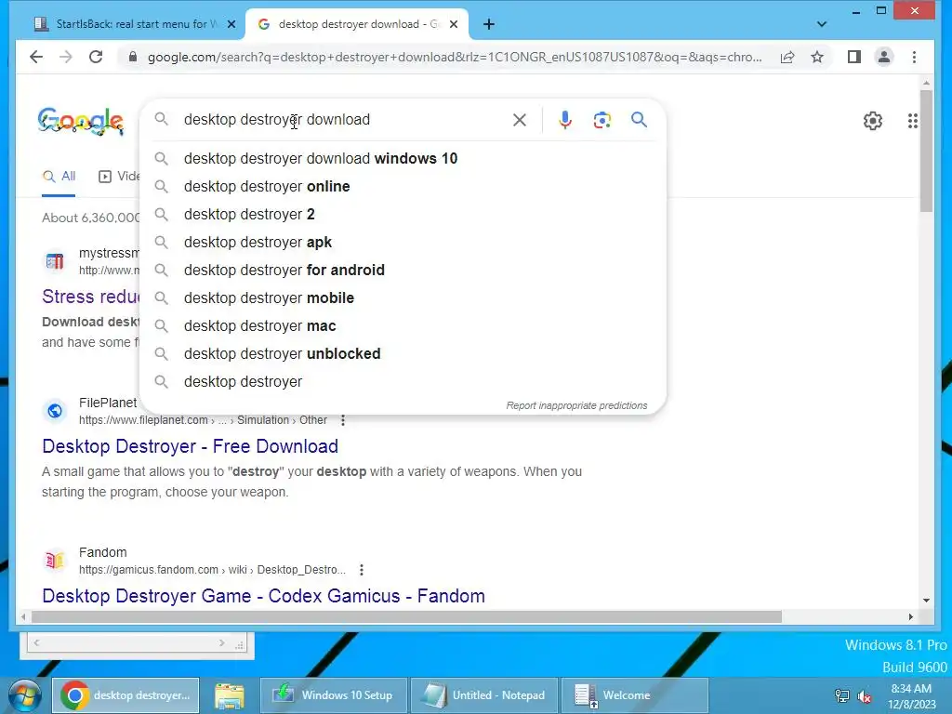Click the Chrome address bar URL
The image size is (952, 714).
coord(454,57)
